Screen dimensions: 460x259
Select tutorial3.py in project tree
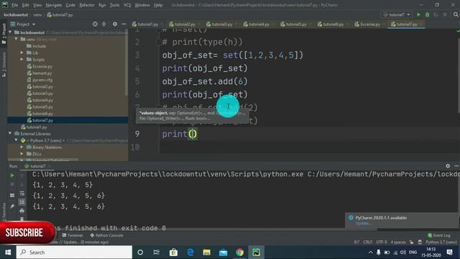coord(42,93)
